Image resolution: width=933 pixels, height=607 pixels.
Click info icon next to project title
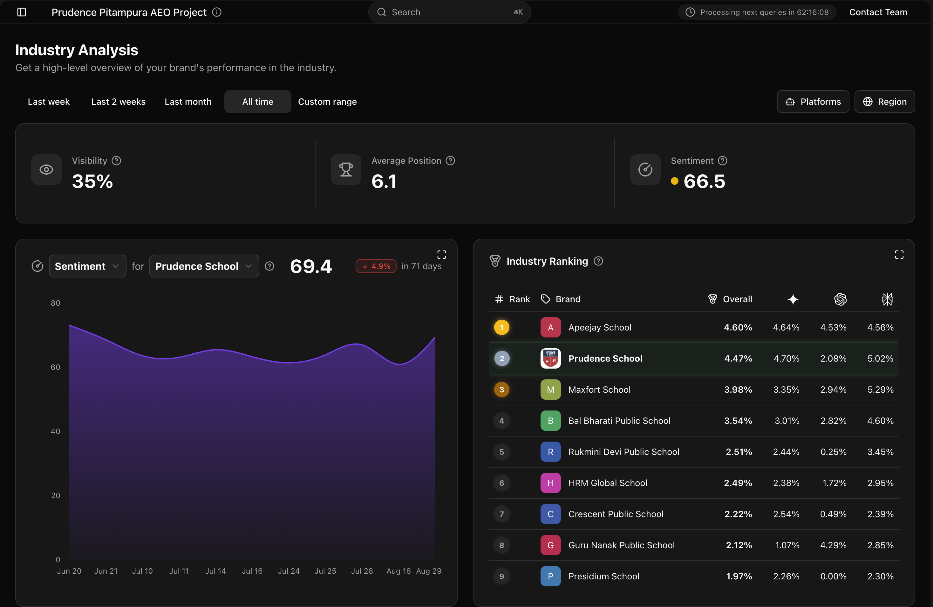tap(217, 12)
